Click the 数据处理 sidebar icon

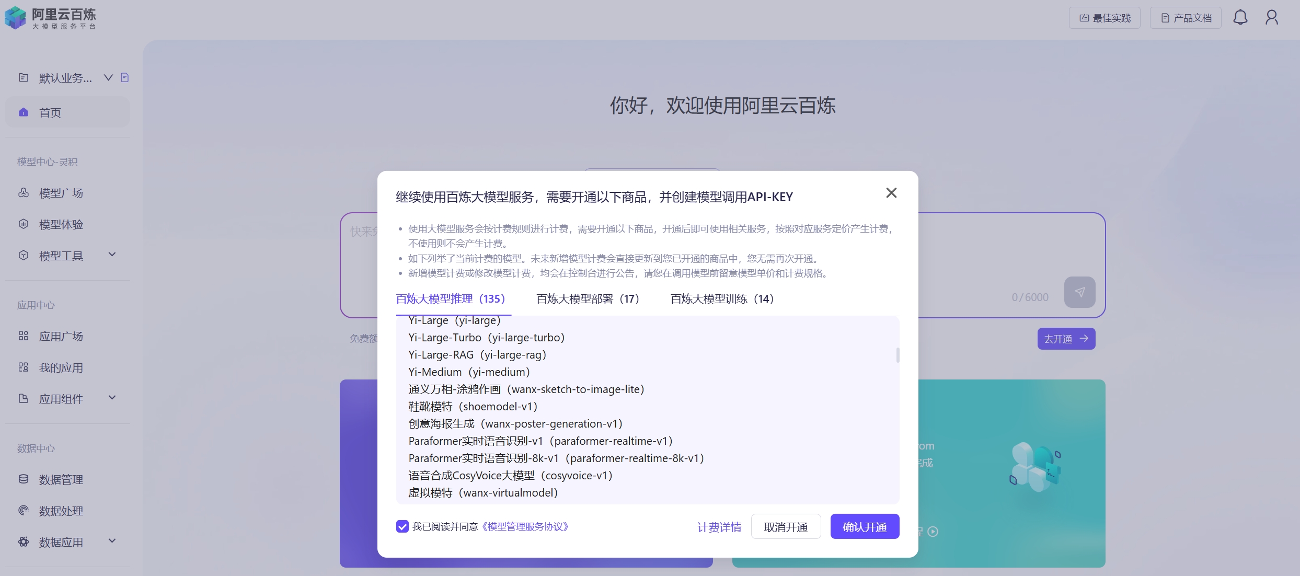coord(24,511)
